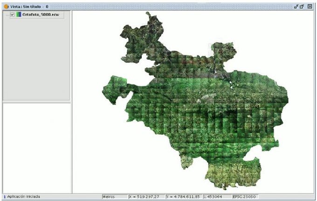
Task: Maximize the view window
Action: tap(302, 7)
